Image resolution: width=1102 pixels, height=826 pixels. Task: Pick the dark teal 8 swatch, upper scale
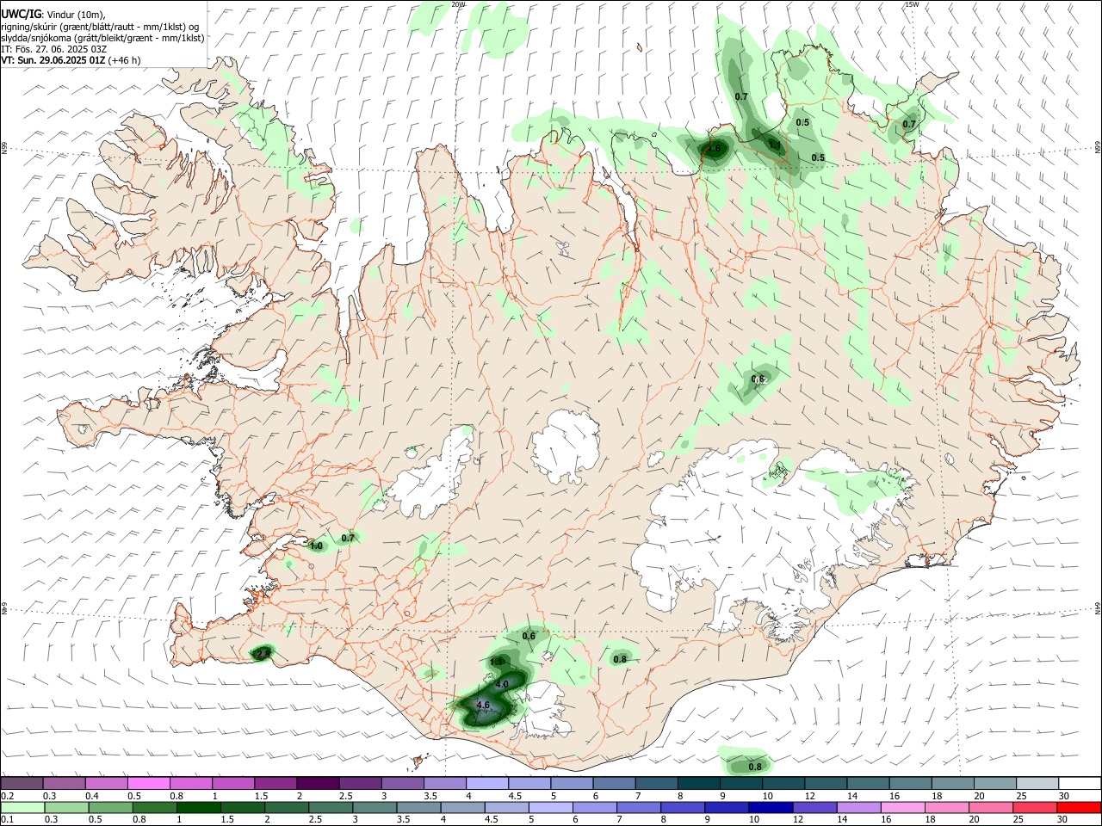pos(697,783)
